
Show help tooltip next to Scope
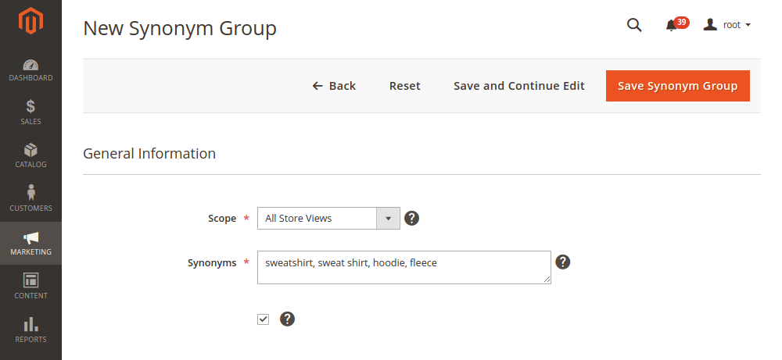(x=411, y=218)
